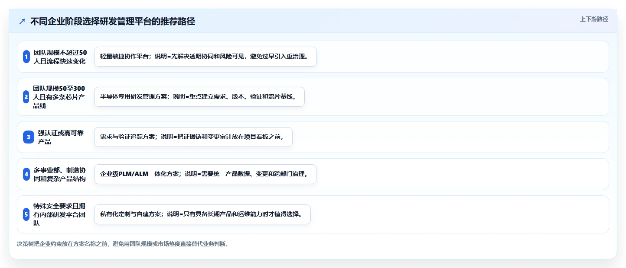Click the arrow icon beside the title
Image resolution: width=626 pixels, height=268 pixels.
point(22,22)
